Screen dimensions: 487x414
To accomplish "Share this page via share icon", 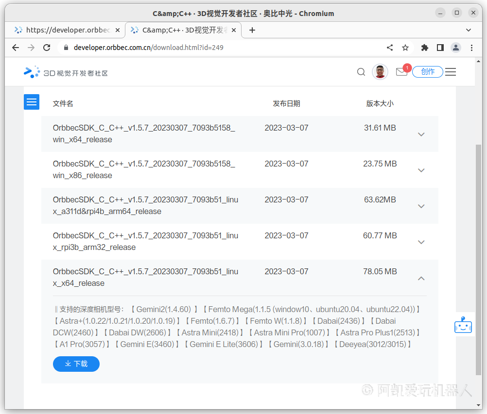I will point(390,48).
